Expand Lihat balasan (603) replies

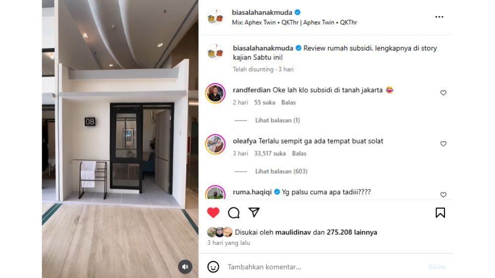[281, 171]
